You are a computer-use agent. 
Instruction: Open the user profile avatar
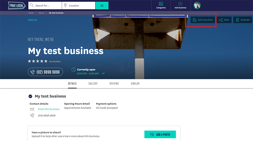tap(197, 5)
